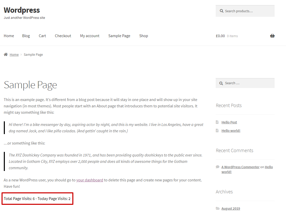Viewport: 286px width, 216px height.
Task: Go to the Shop page
Action: click(x=144, y=36)
